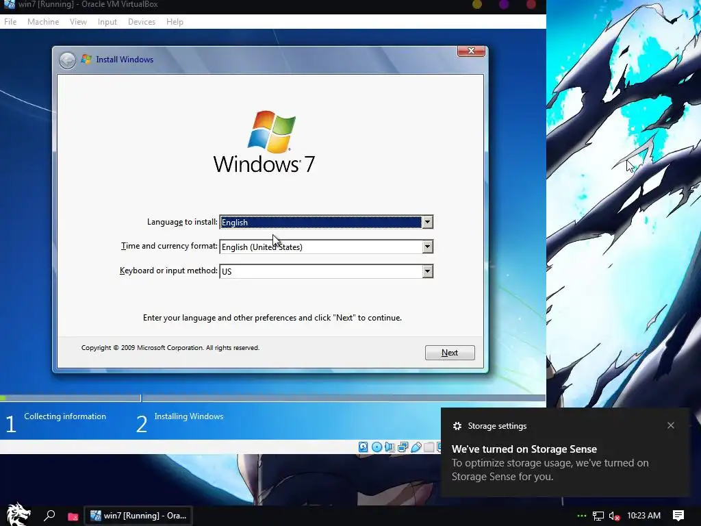Open the File menu
This screenshot has width=701, height=526.
10,22
